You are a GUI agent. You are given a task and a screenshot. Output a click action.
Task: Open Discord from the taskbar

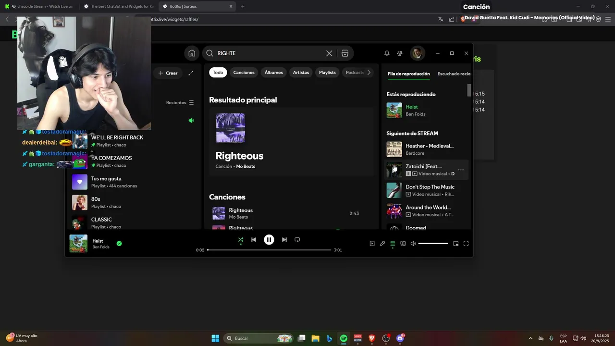click(400, 338)
